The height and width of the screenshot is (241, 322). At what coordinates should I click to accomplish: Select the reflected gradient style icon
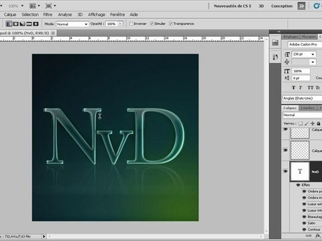[x=29, y=24]
